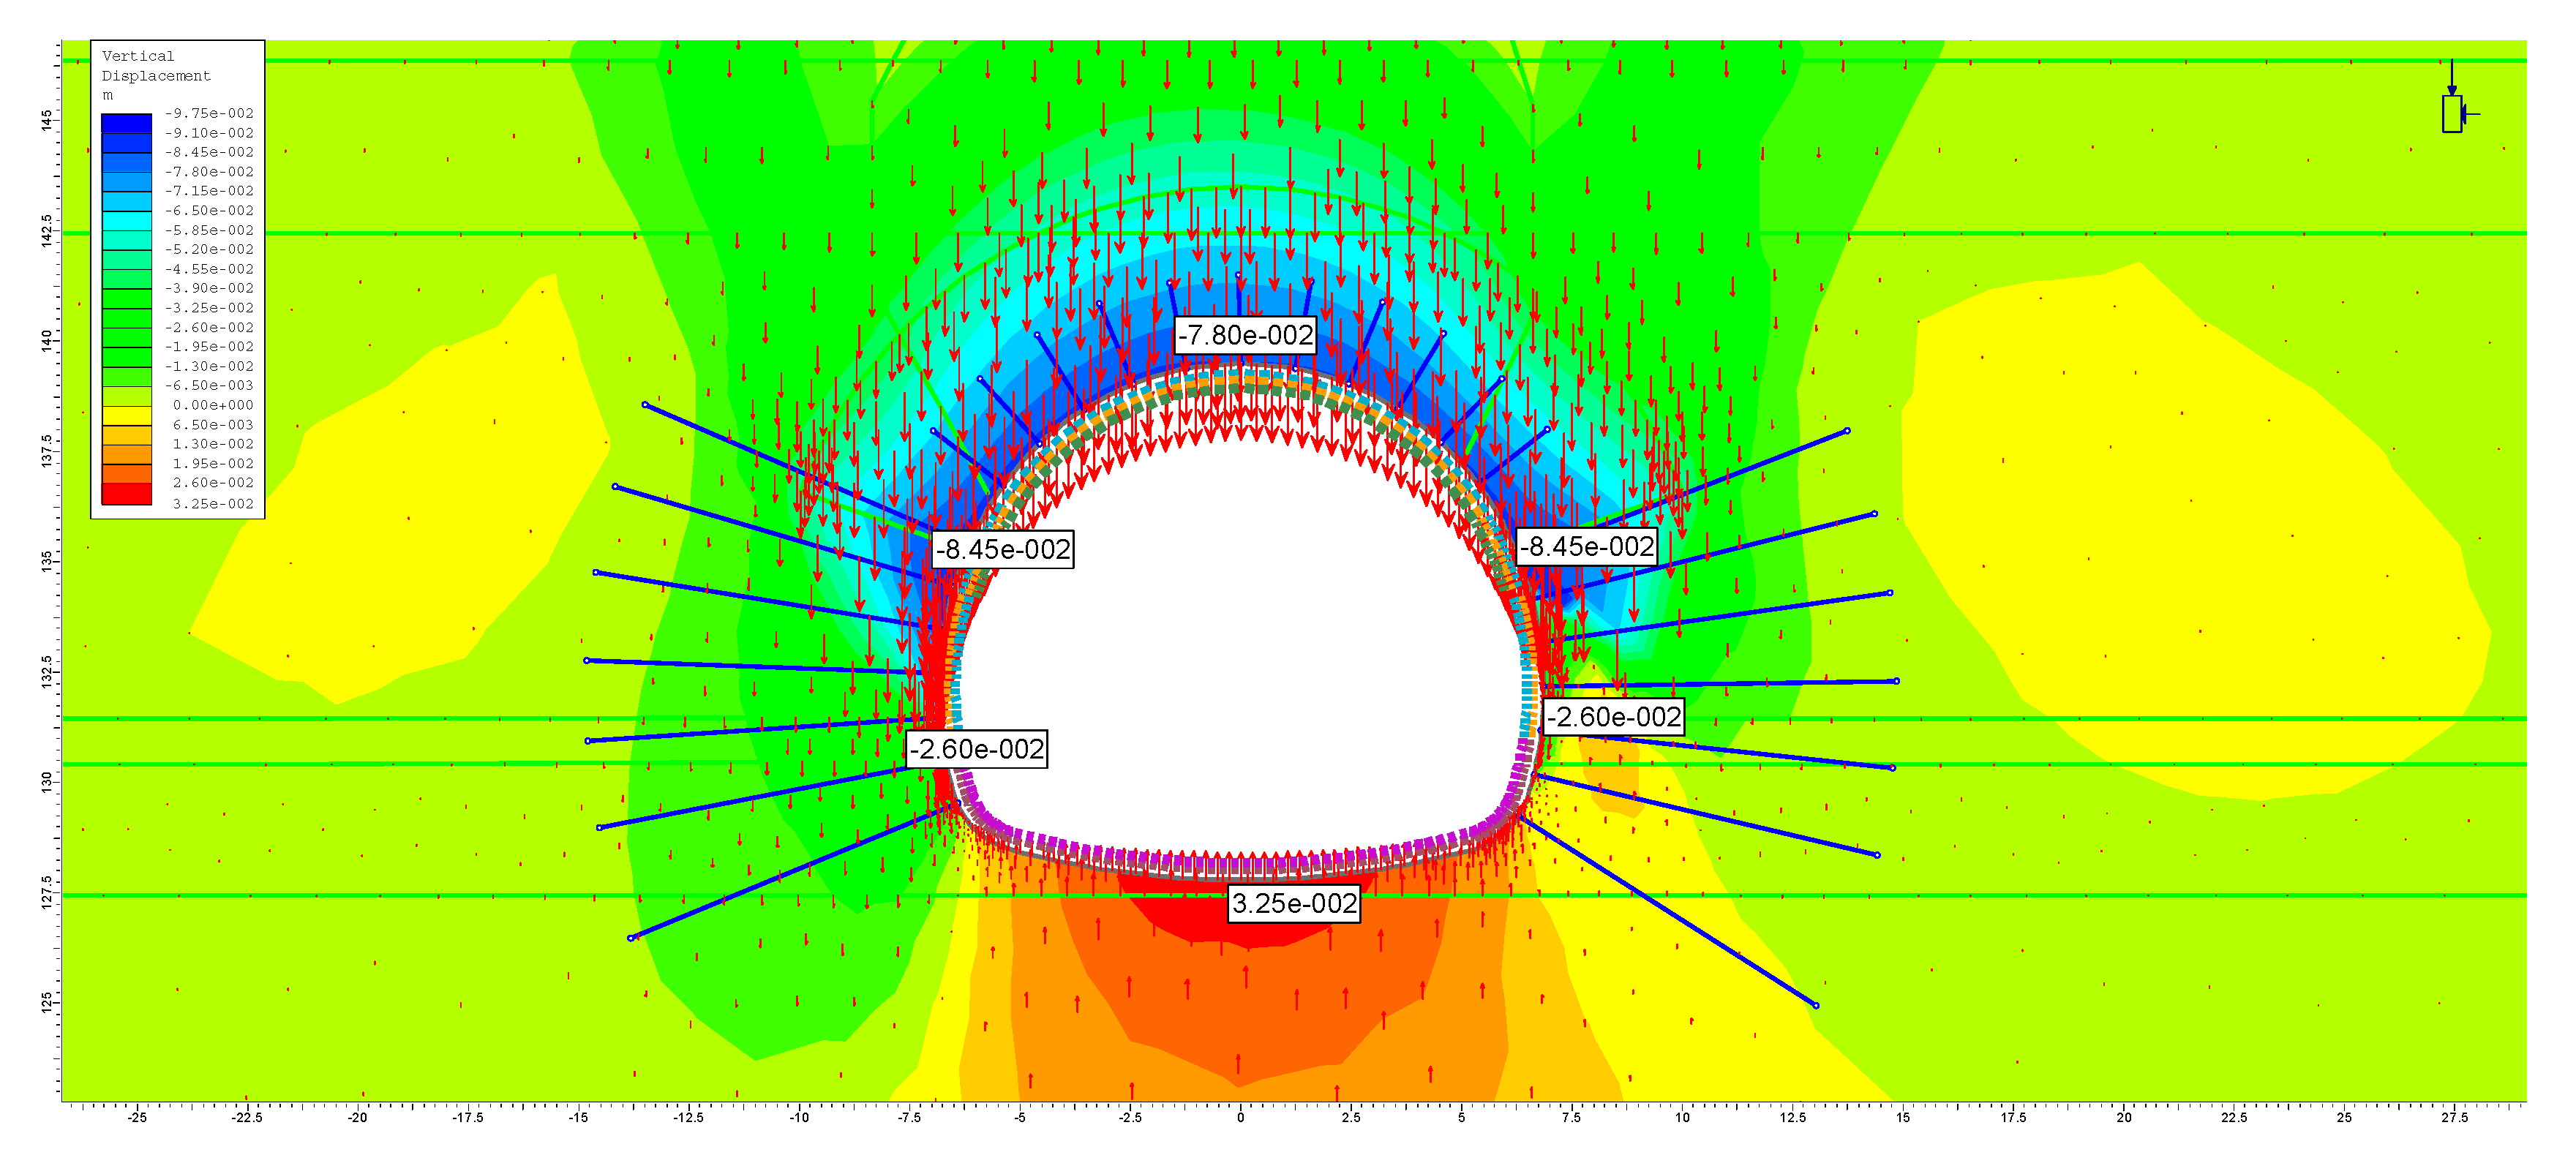Click the yellow legend color band
The height and width of the screenshot is (1155, 2576).
(x=126, y=415)
